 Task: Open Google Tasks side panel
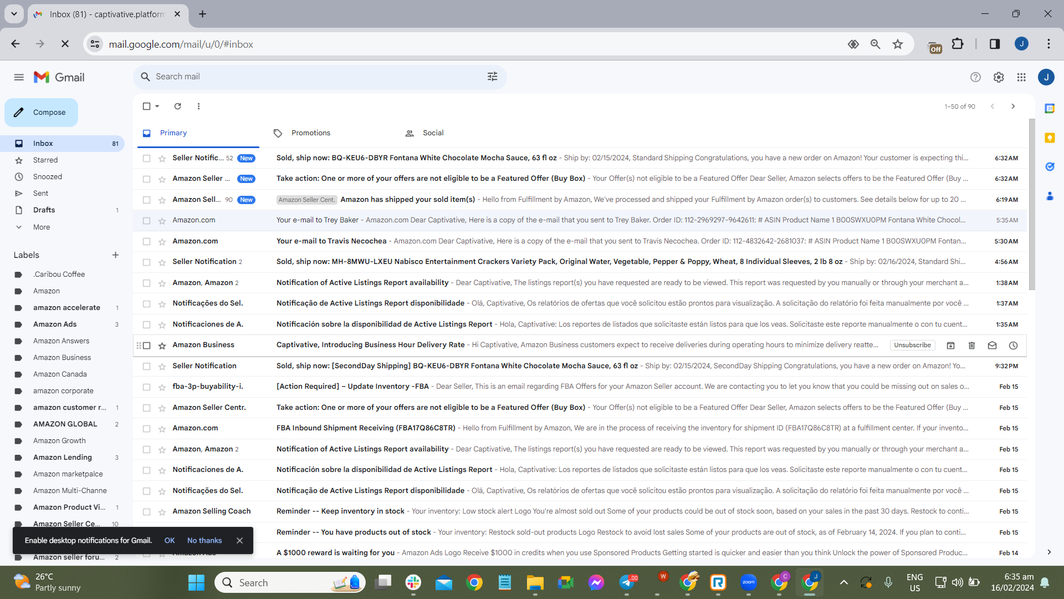point(1050,166)
